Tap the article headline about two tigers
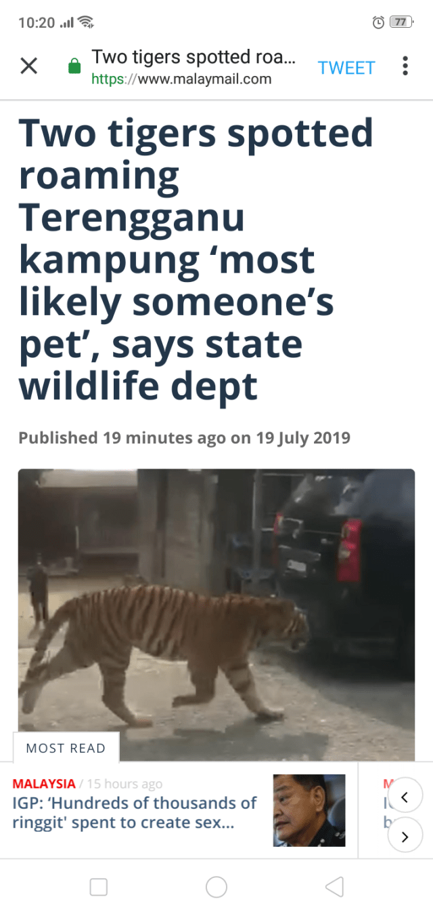Viewport: 433px width, 916px height. [196, 260]
